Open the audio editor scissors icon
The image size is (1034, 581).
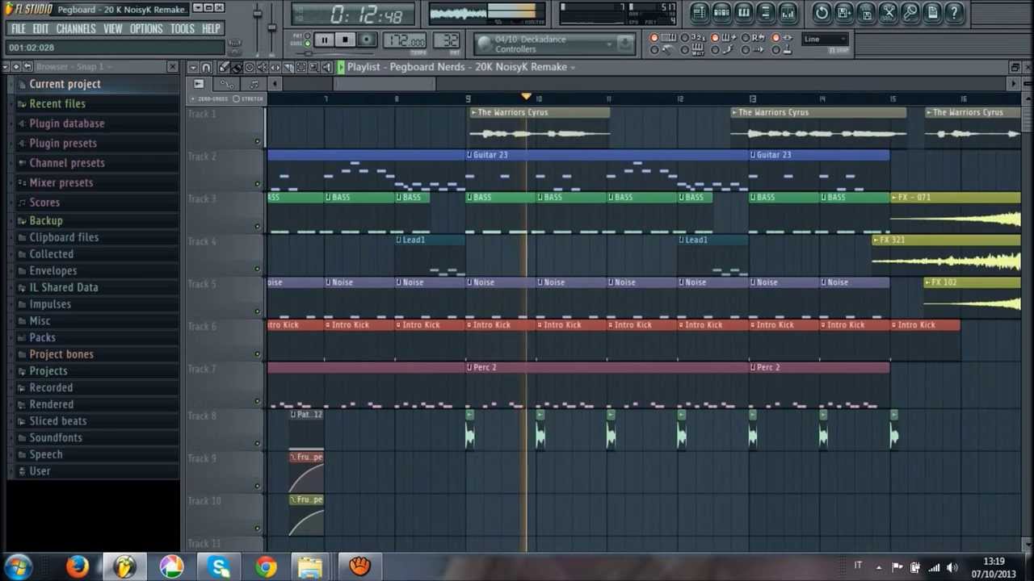(889, 13)
